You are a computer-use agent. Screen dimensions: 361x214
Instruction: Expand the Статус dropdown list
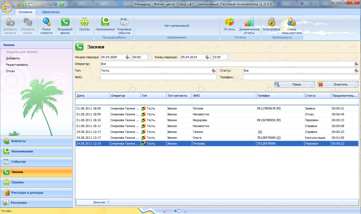pos(357,70)
